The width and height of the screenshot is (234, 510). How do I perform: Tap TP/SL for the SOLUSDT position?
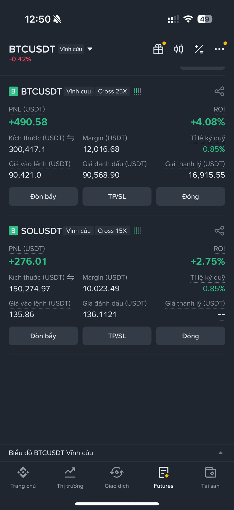click(x=117, y=336)
